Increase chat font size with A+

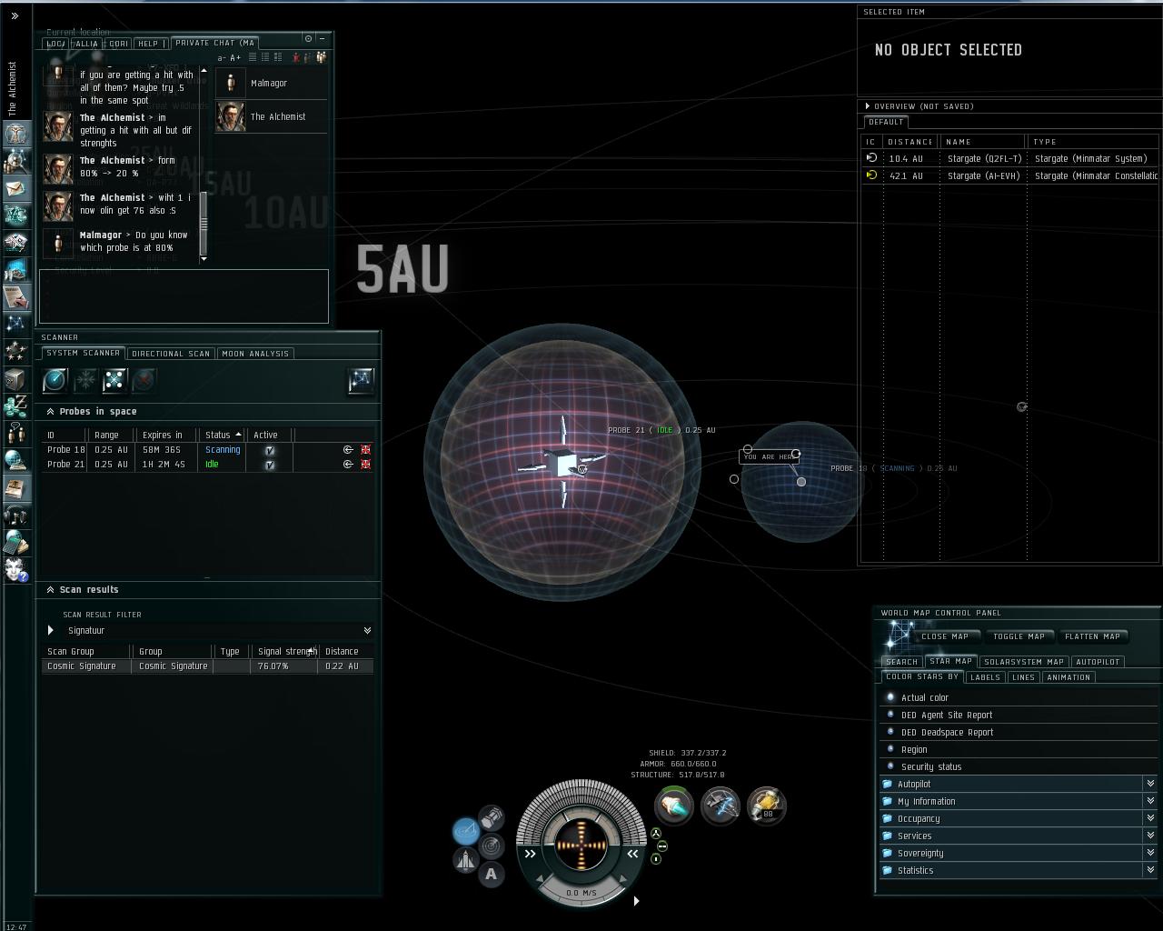[236, 57]
